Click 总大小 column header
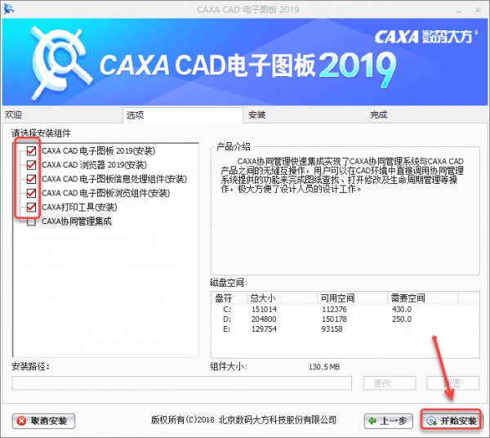490x438 pixels. coord(283,298)
